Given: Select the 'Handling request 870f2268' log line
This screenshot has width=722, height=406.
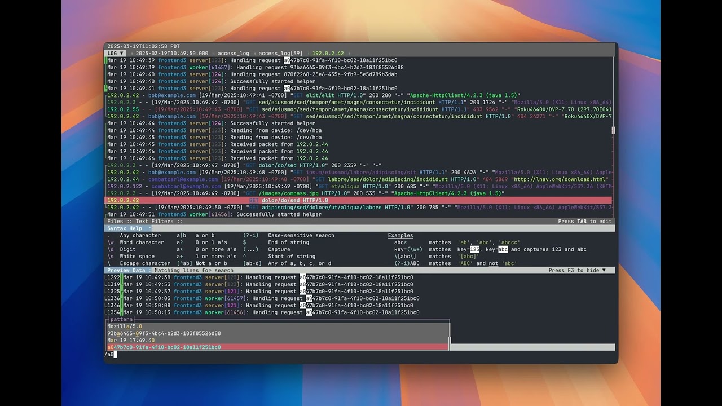Looking at the screenshot, I should (x=358, y=74).
